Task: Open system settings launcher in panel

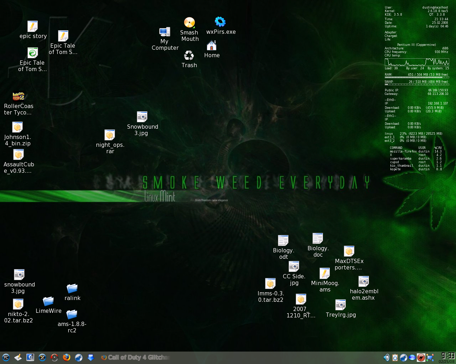Action: tap(30, 358)
